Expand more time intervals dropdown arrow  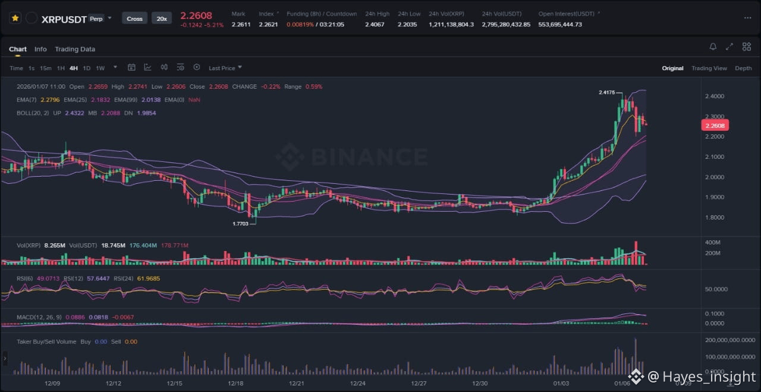(x=115, y=67)
